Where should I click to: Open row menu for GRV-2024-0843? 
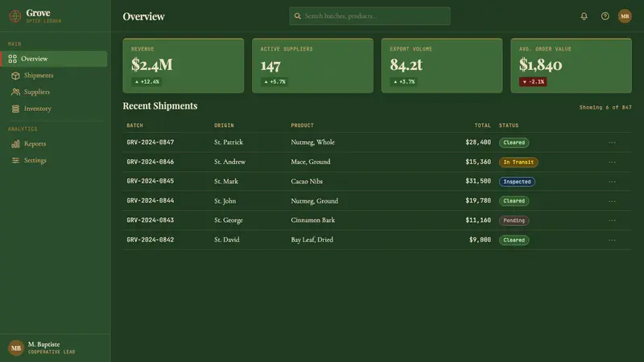point(612,220)
